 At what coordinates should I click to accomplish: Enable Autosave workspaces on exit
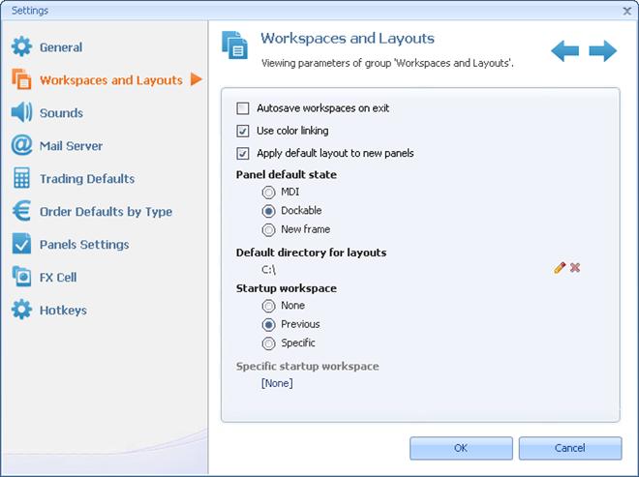243,108
